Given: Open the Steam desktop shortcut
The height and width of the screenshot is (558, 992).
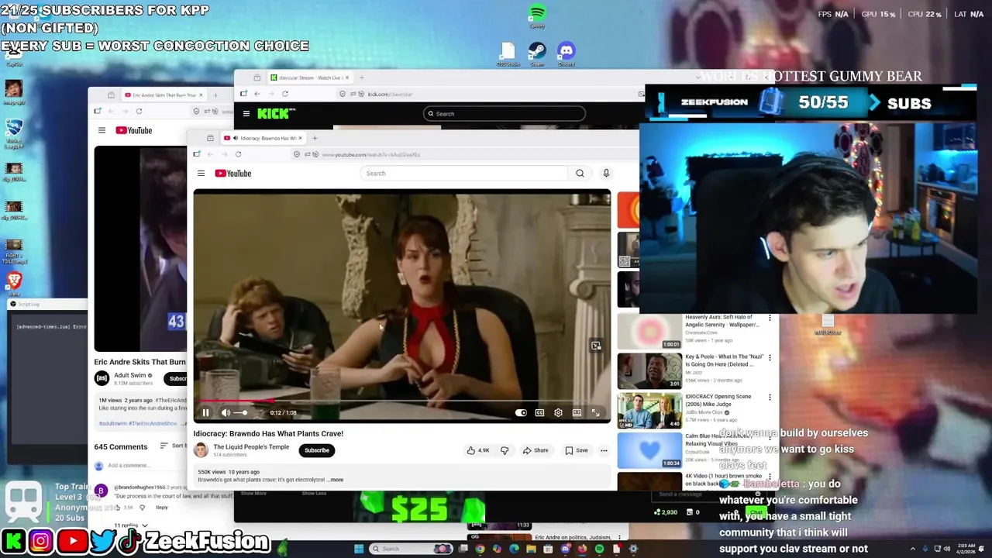Looking at the screenshot, I should [x=537, y=53].
